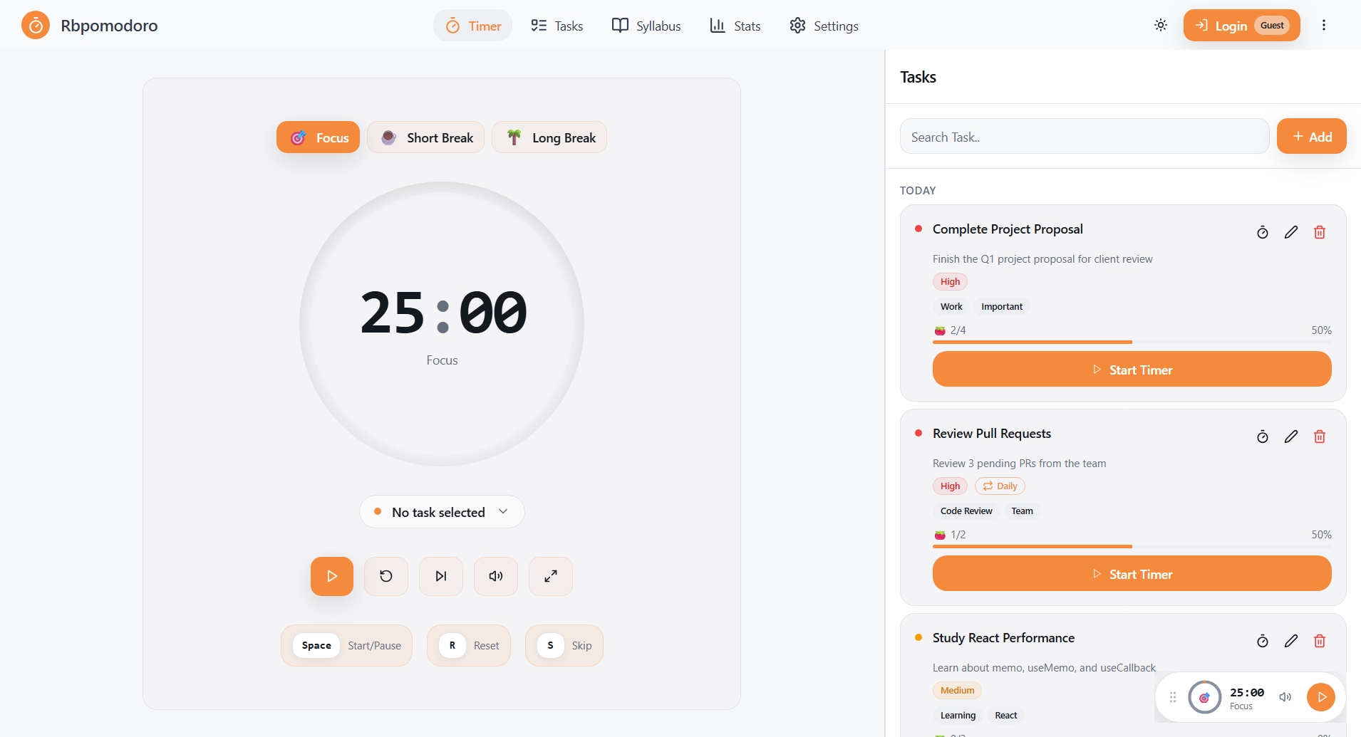Delete the Review Pull Requests task
Screen dimensions: 1361x737
pos(1319,437)
